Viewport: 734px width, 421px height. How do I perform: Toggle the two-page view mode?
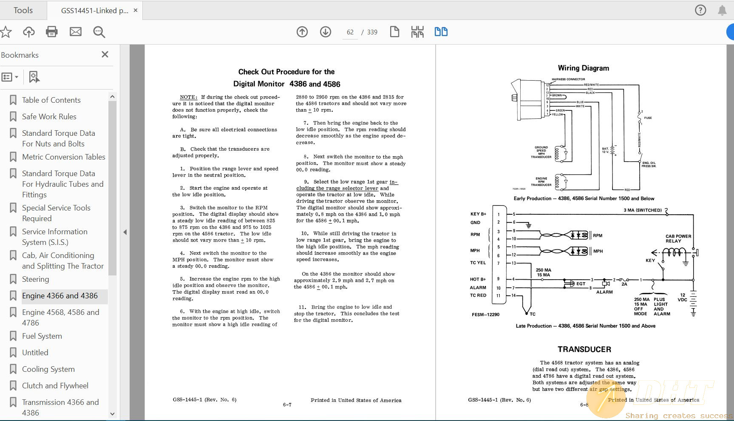pyautogui.click(x=441, y=32)
